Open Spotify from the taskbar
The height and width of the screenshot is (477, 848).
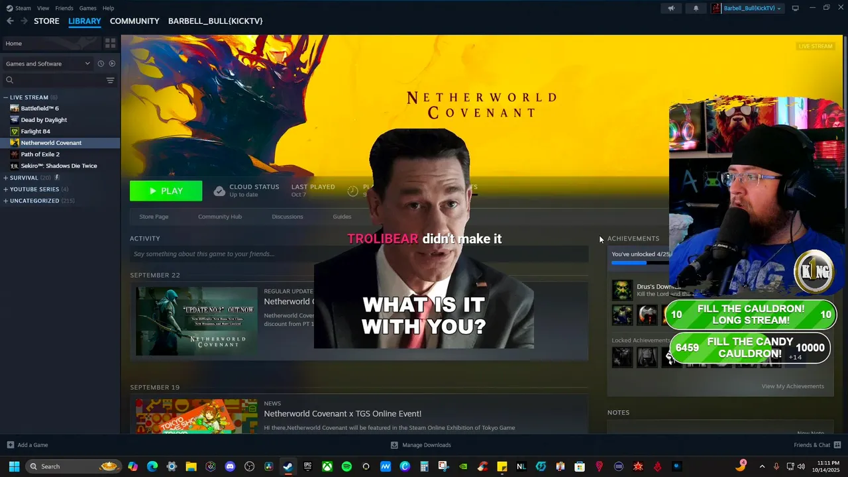(346, 466)
